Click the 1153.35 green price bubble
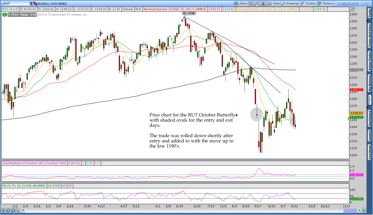373x215 pixels. 356,117
